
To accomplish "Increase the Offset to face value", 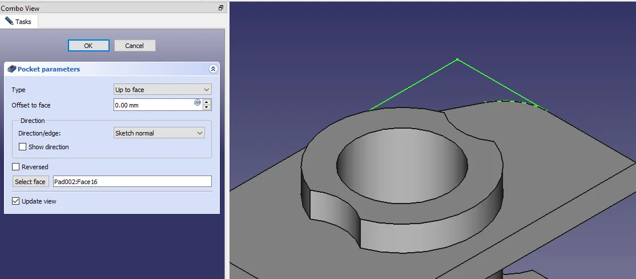I will click(x=207, y=102).
